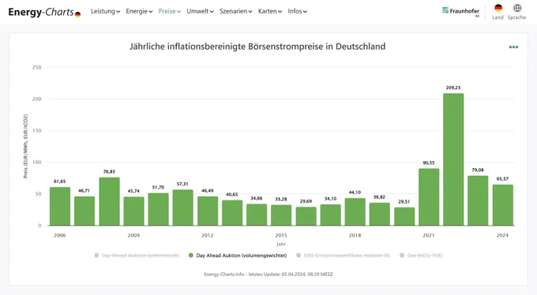The image size is (537, 295).
Task: Open the chart three-dots options menu
Action: coord(513,47)
